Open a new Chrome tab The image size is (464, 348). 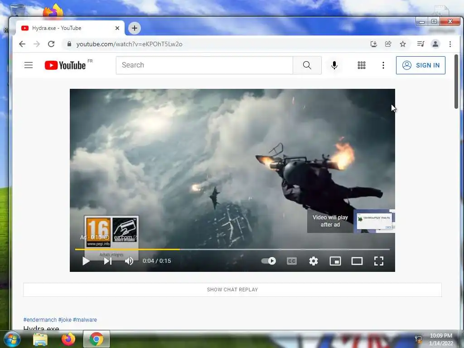coord(135,28)
